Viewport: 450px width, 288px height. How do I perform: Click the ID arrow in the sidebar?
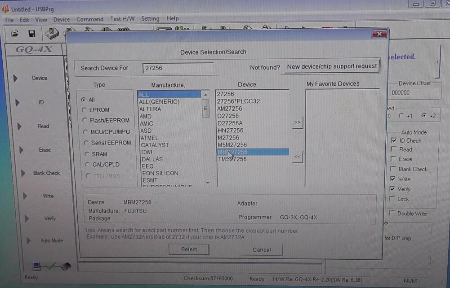17,102
